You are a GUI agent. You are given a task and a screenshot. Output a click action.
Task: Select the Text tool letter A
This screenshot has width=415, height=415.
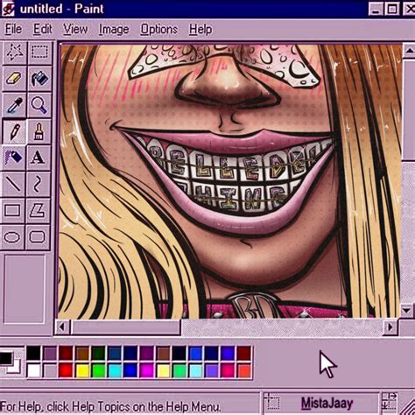(39, 158)
